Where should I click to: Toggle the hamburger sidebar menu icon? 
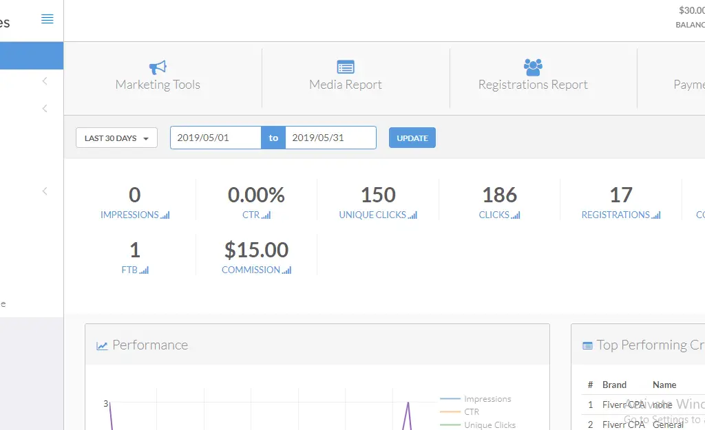48,19
